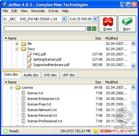
Task: Open the Help menu
Action: pyautogui.click(x=65, y=11)
